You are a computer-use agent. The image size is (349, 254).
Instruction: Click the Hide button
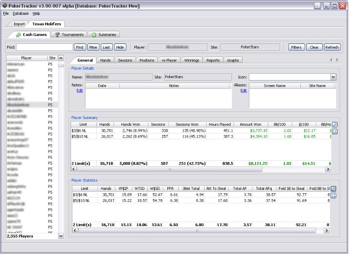(x=120, y=47)
